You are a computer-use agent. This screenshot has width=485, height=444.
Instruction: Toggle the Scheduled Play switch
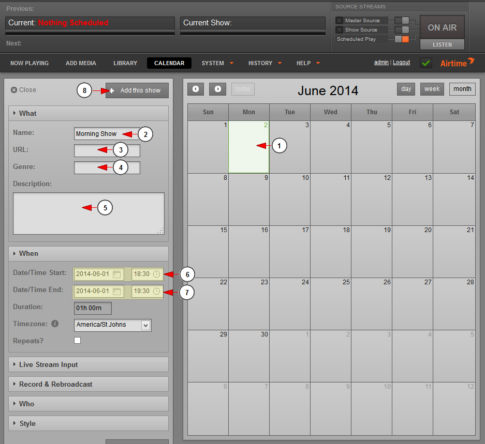(x=402, y=39)
